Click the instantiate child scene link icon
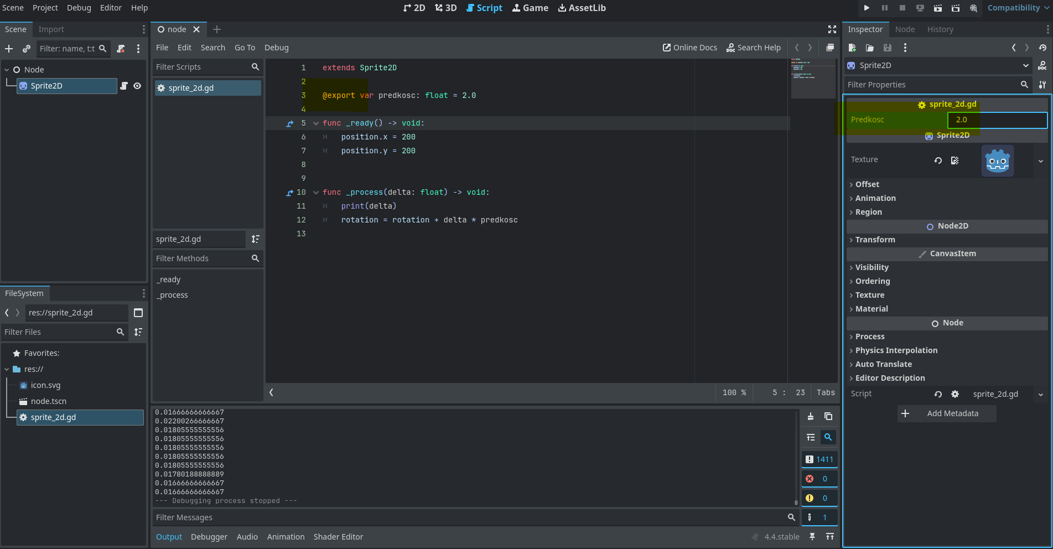The image size is (1053, 549). click(26, 49)
